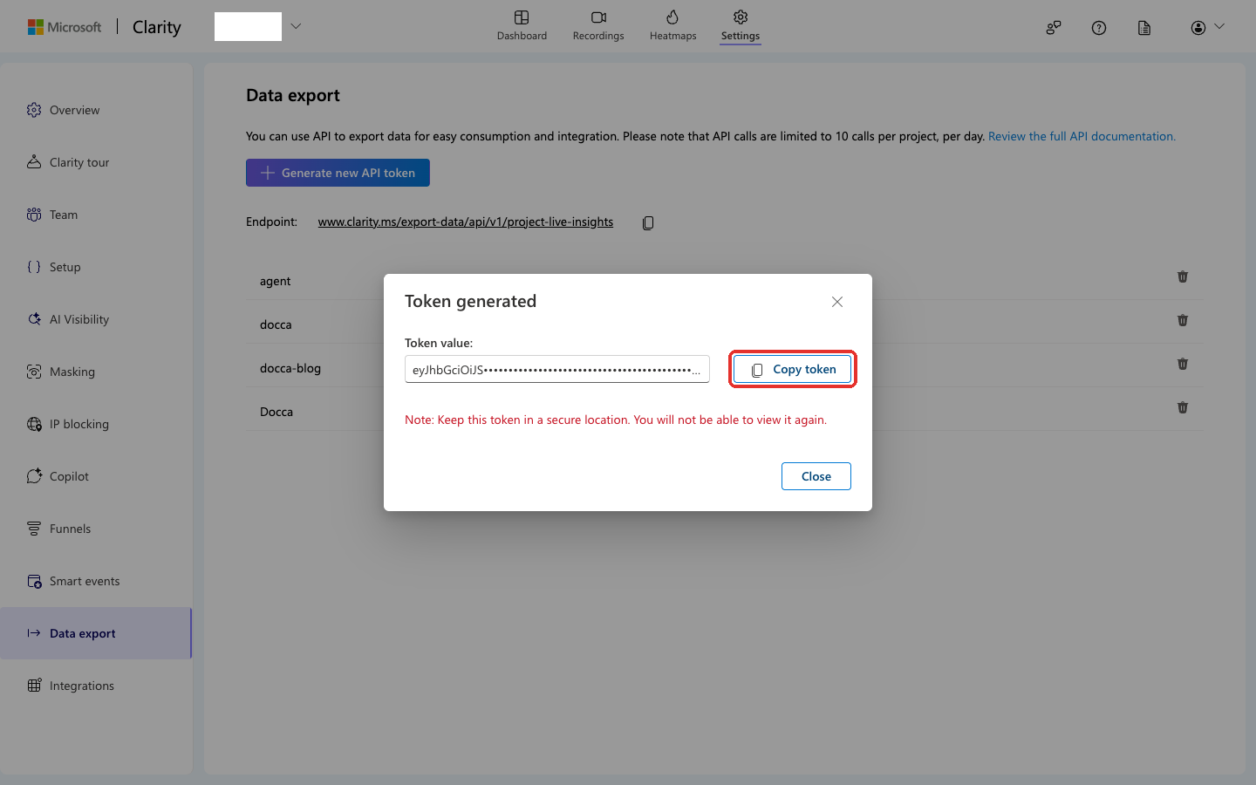This screenshot has height=785, width=1256.
Task: Click the lowercase docca token name
Action: click(x=276, y=324)
